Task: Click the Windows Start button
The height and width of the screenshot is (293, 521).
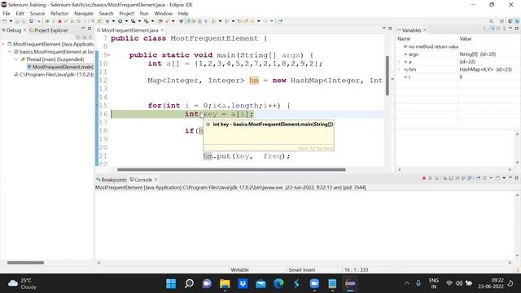Action: [171, 284]
